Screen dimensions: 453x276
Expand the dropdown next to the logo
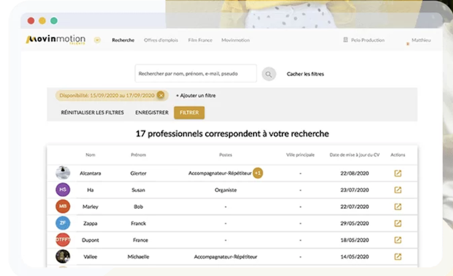click(x=97, y=40)
